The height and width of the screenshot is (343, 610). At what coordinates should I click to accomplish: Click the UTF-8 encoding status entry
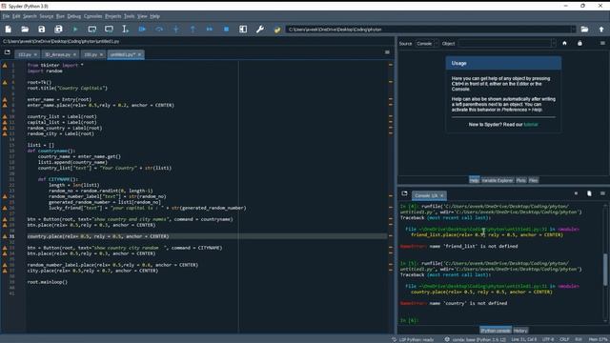[x=548, y=339]
